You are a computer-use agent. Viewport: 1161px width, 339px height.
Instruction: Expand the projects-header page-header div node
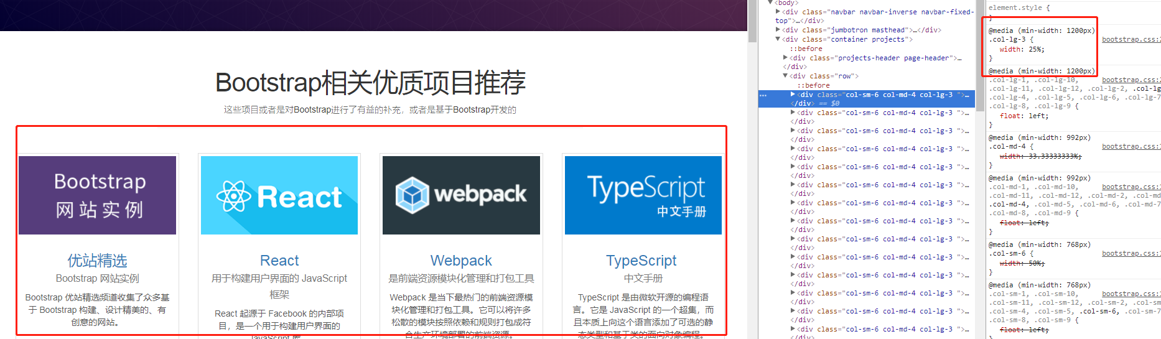785,58
